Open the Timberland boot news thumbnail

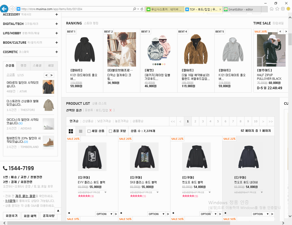coord(48,142)
